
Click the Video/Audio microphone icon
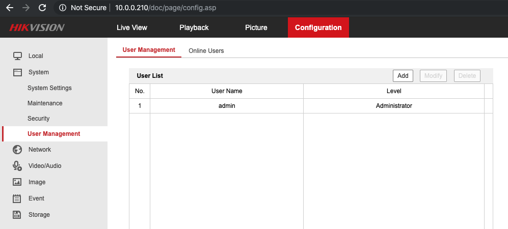(17, 166)
